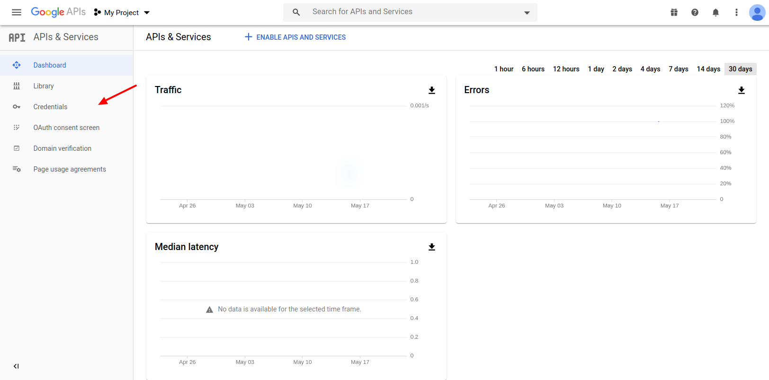Select the 1 hour time range
Viewport: 769px width, 380px height.
pos(503,69)
